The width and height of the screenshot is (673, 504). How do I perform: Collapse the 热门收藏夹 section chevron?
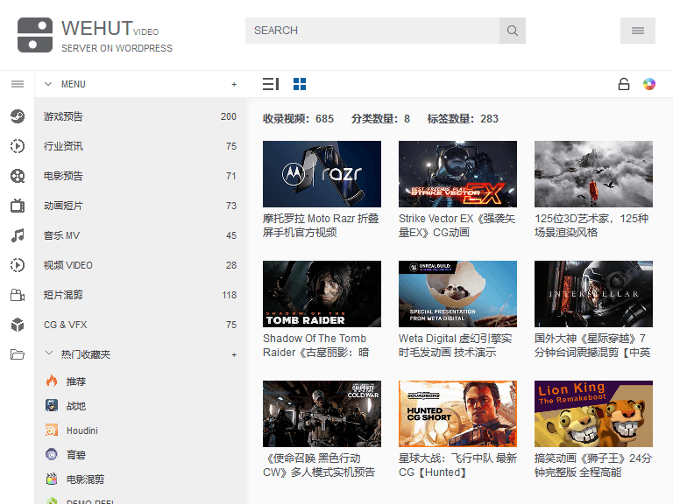pyautogui.click(x=49, y=353)
